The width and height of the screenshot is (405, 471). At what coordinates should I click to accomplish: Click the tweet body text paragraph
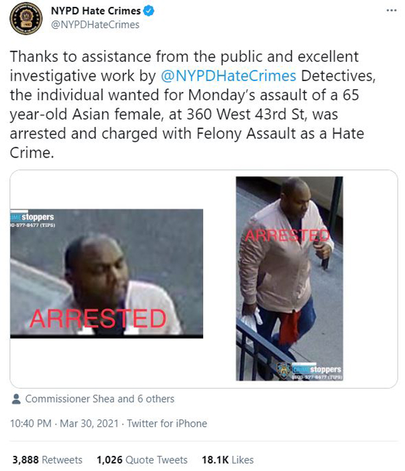click(193, 105)
